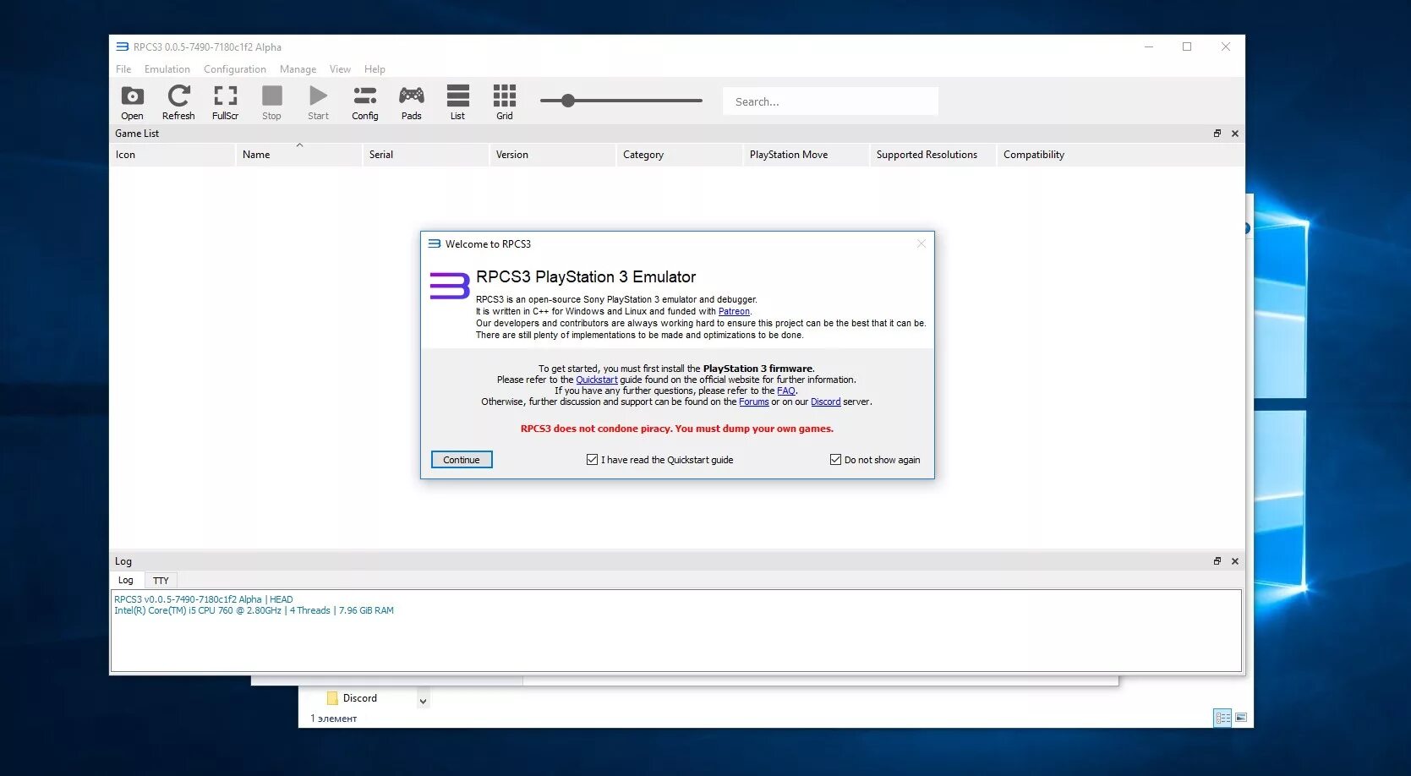
Task: Click the 'Intel(R) Core(TM) i5 CPU 760' log line
Action: click(x=254, y=610)
